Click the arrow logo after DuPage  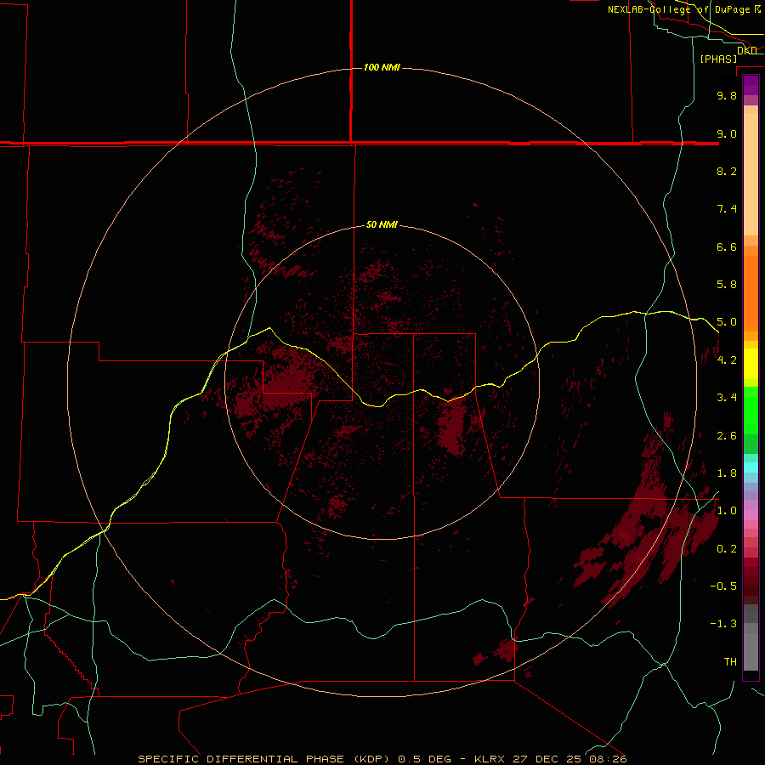[757, 9]
